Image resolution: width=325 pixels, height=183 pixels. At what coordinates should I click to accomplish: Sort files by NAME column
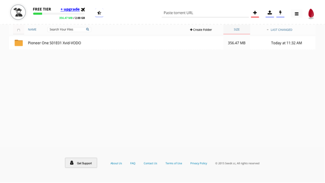(32, 30)
